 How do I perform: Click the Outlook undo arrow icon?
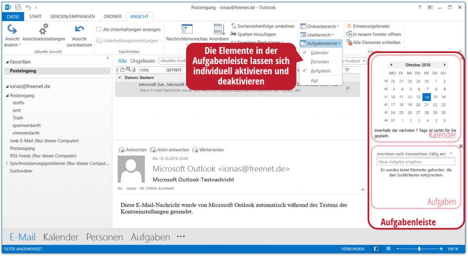(x=28, y=7)
